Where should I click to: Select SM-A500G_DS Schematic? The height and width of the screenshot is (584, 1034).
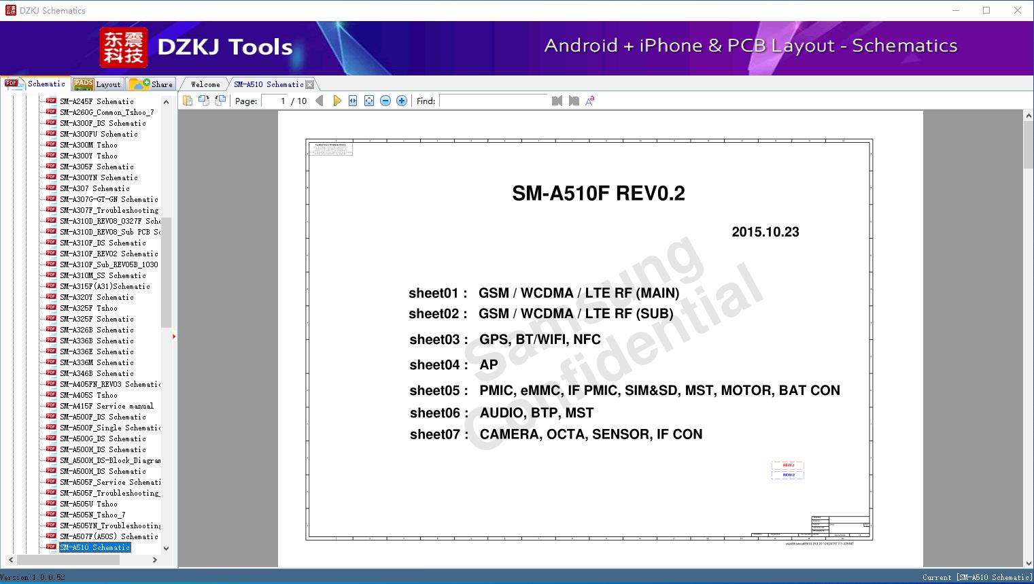pos(103,439)
